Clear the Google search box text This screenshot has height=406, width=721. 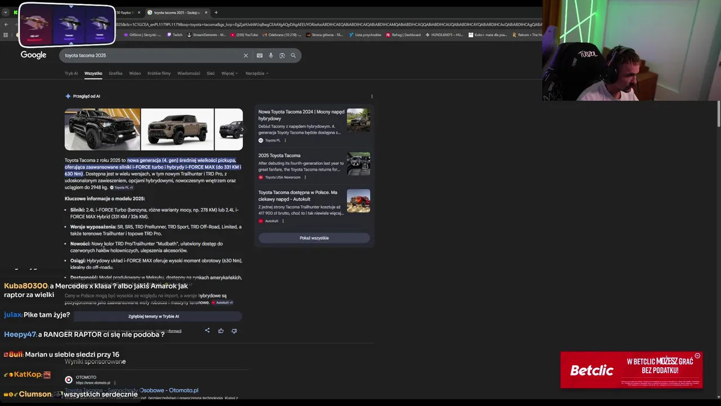246,55
